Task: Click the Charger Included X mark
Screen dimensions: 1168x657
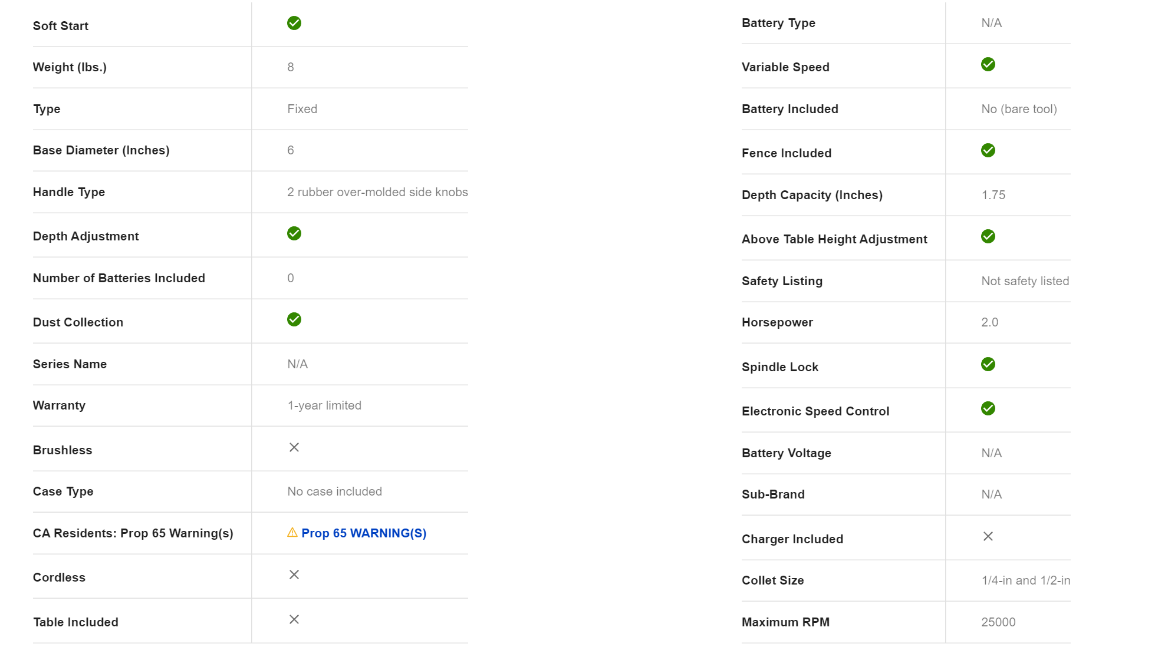Action: click(x=988, y=536)
